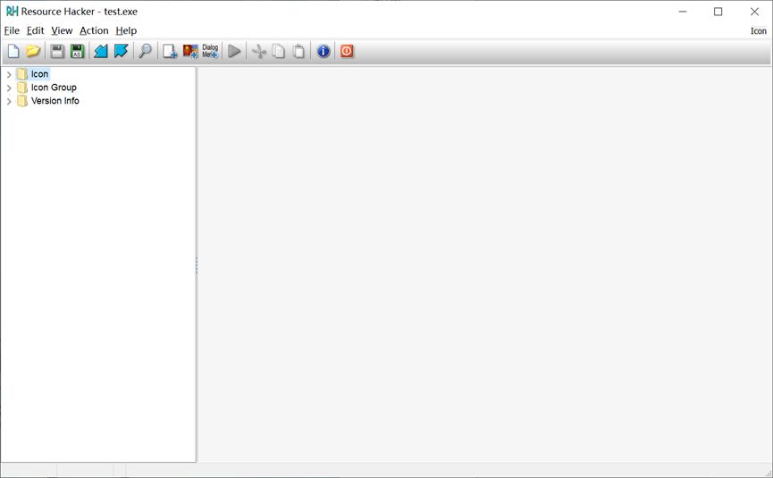Select the Icon Group tree item label
The width and height of the screenshot is (773, 478).
click(x=54, y=88)
